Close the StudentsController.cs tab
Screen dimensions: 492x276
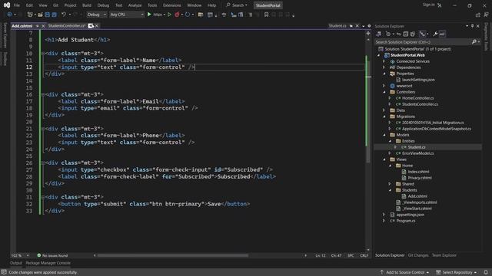[x=97, y=26]
